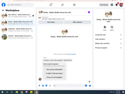Image resolution: width=125 pixels, height=94 pixels.
Task: Send 'Sorry, it's not available.' response
Action: (x=54, y=77)
